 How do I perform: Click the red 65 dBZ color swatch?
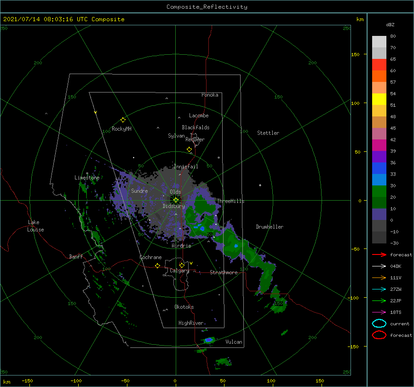(379, 64)
